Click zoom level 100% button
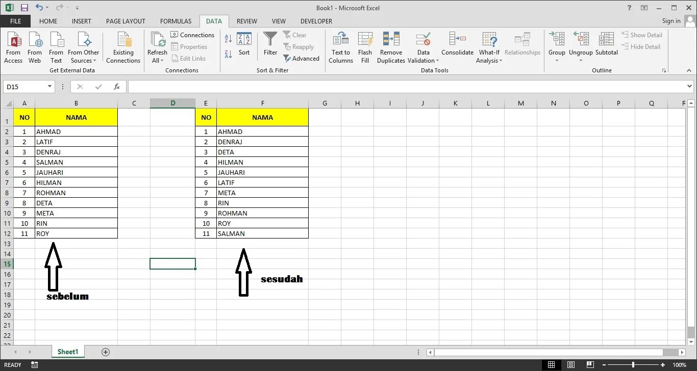Screen dimensions: 697x371 (679, 365)
